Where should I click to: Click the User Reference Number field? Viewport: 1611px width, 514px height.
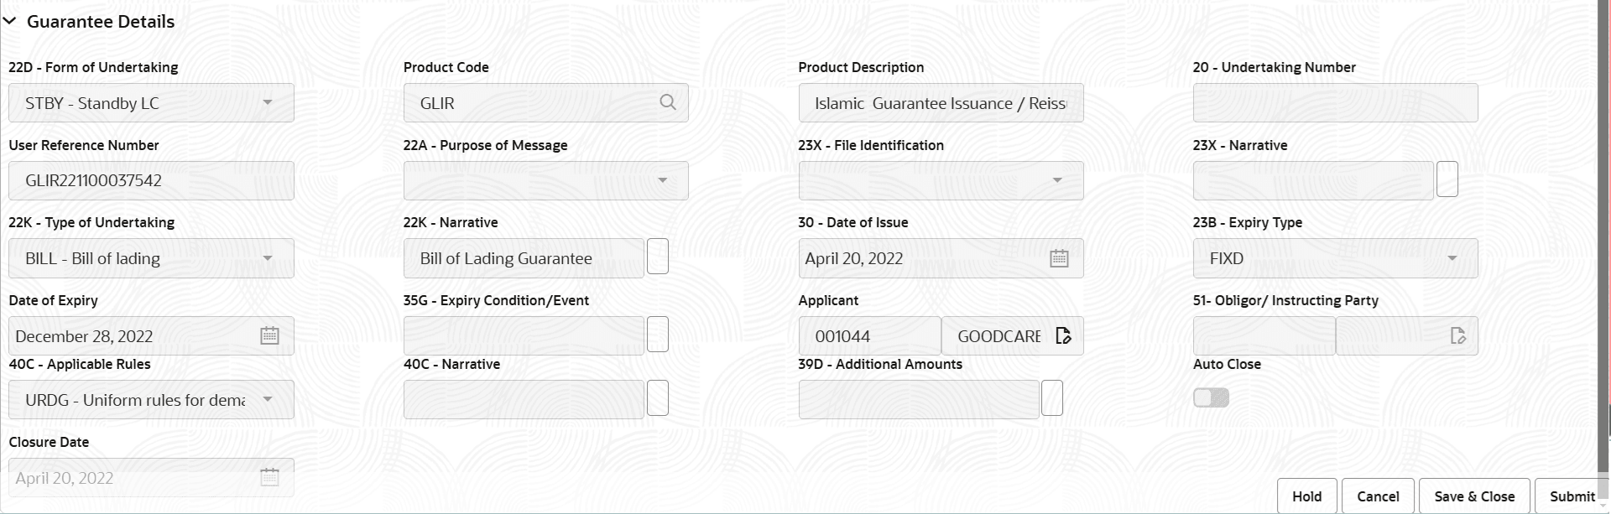pyautogui.click(x=151, y=180)
